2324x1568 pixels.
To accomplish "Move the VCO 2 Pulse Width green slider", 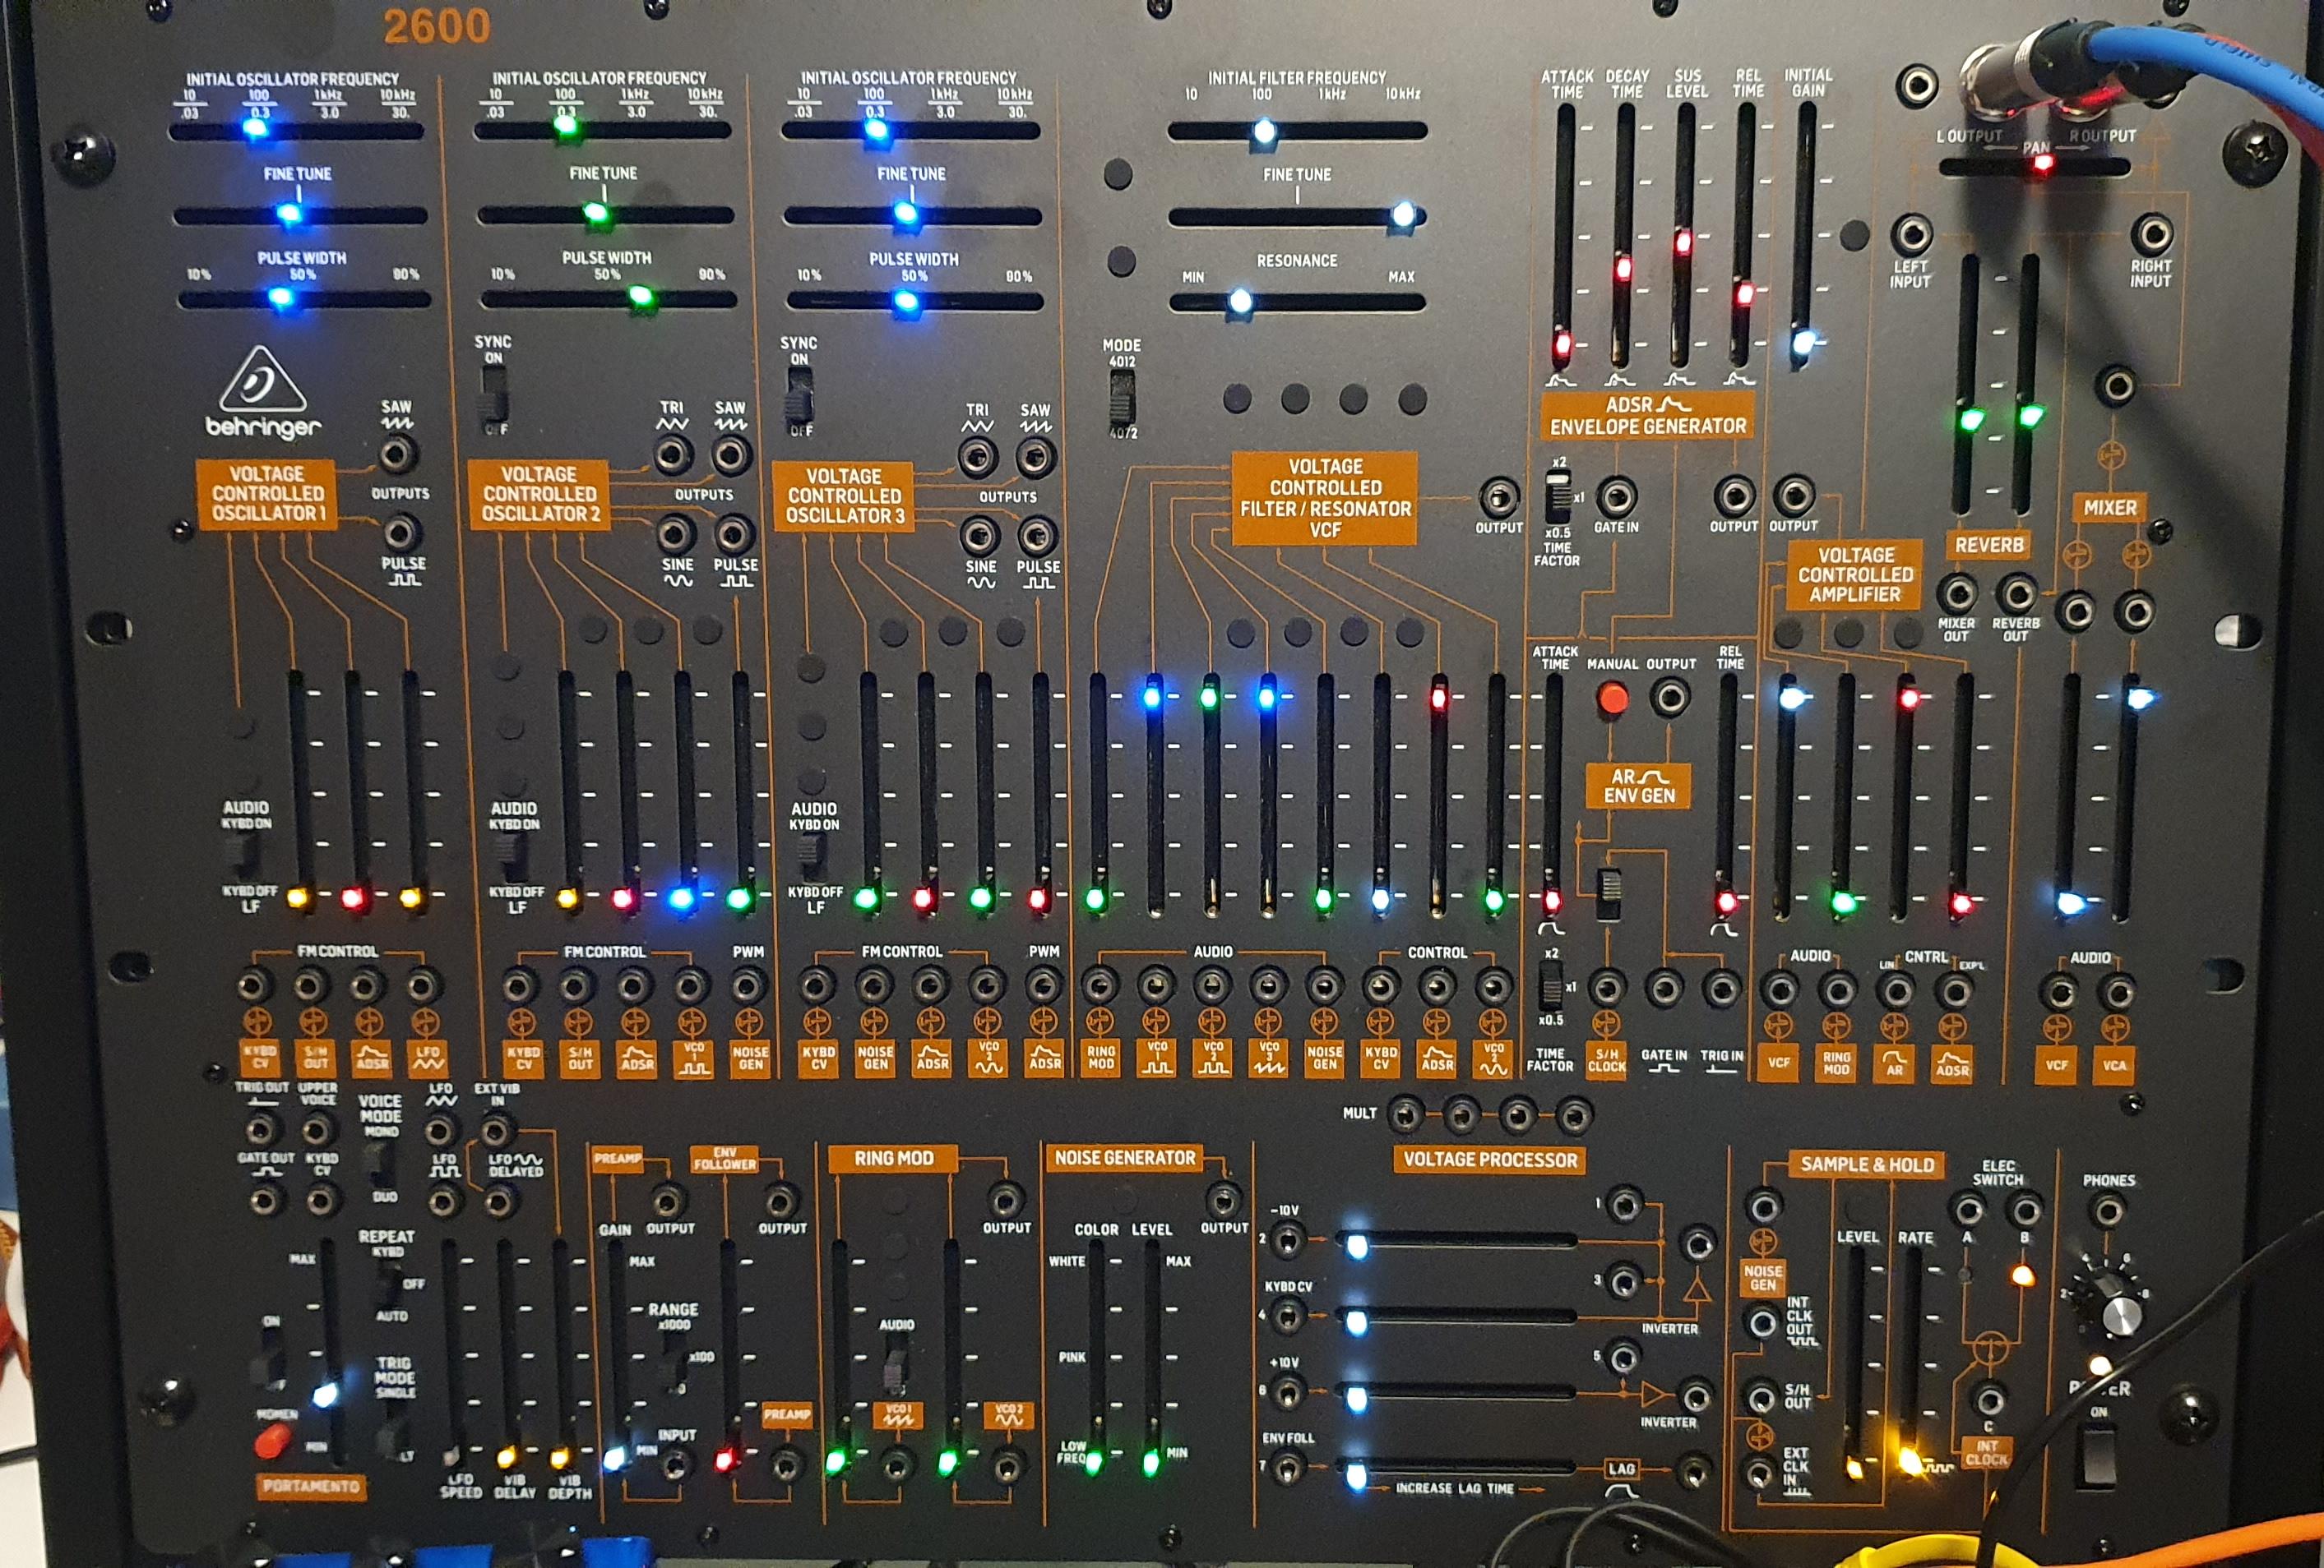I will pyautogui.click(x=640, y=297).
